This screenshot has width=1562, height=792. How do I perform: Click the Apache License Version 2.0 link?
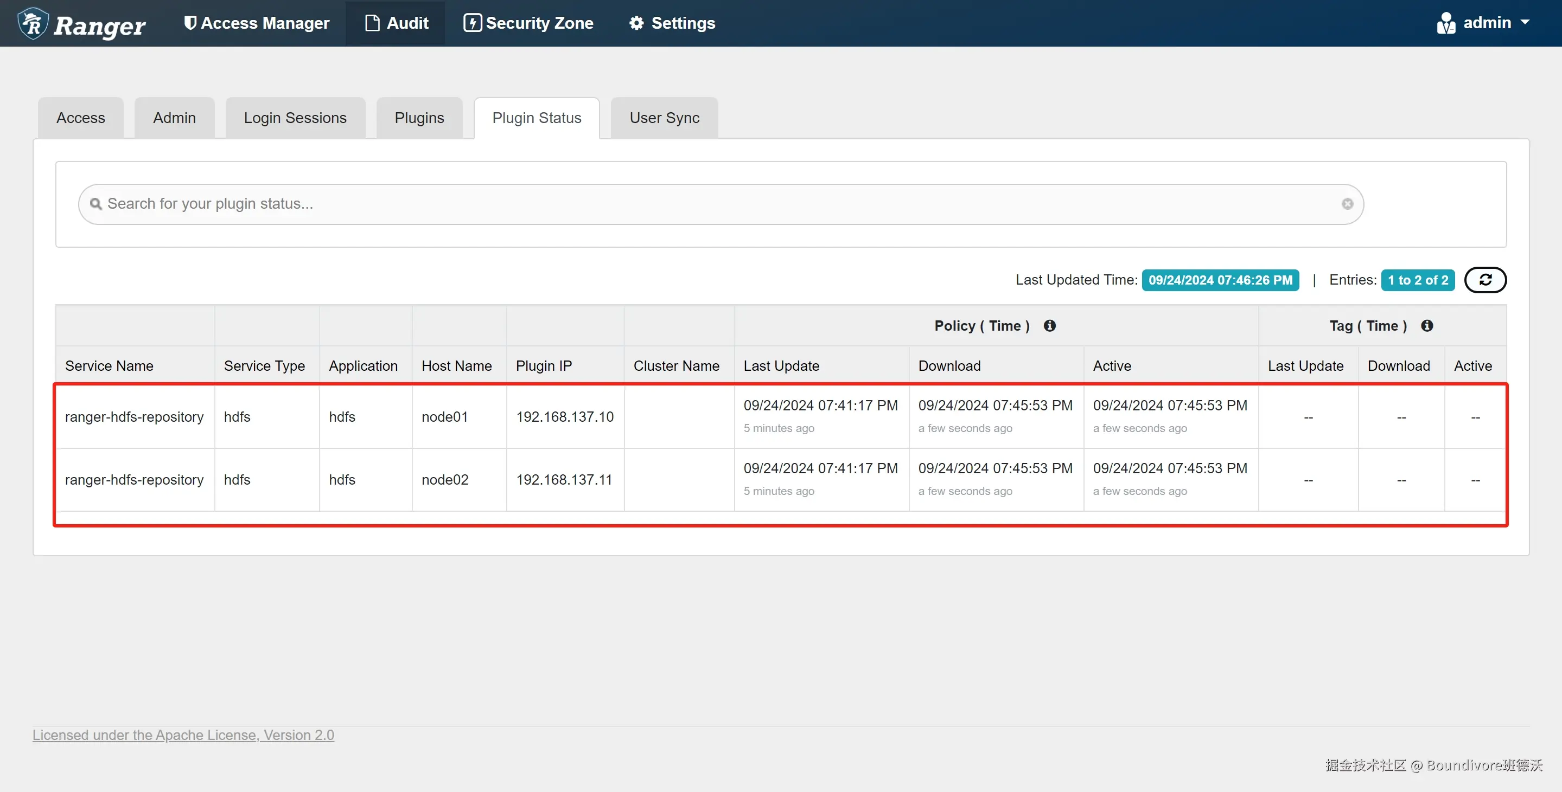[183, 735]
